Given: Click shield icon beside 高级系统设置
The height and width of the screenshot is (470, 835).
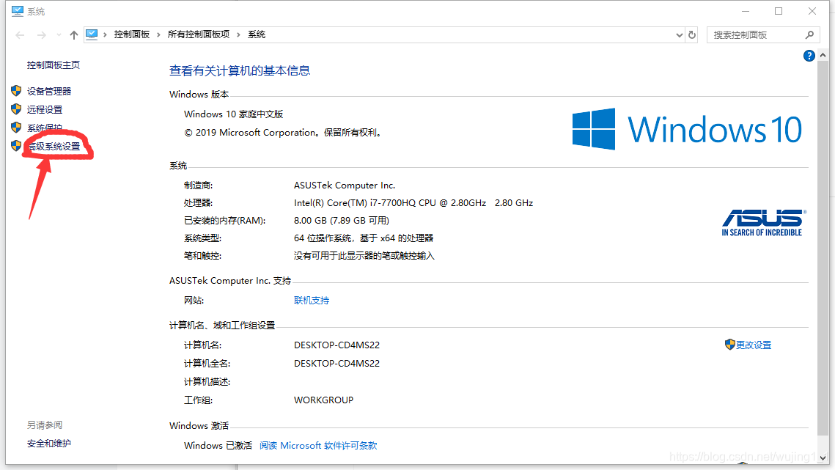Looking at the screenshot, I should 16,145.
